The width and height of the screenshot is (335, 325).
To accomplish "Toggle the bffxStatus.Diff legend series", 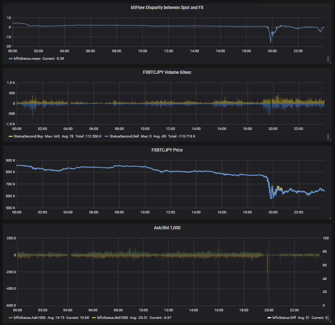I will coord(284,317).
